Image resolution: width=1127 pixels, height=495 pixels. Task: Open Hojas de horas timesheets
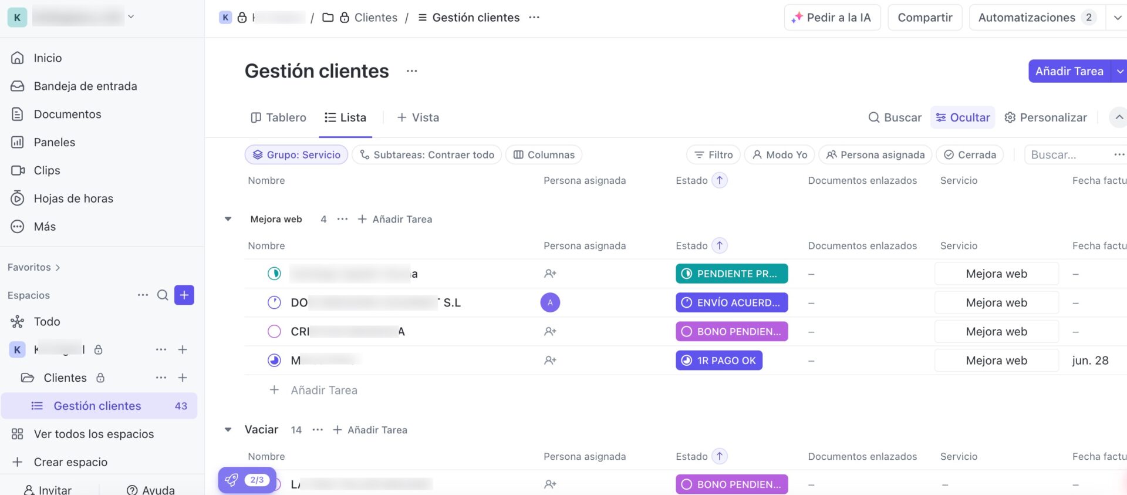coord(62,198)
